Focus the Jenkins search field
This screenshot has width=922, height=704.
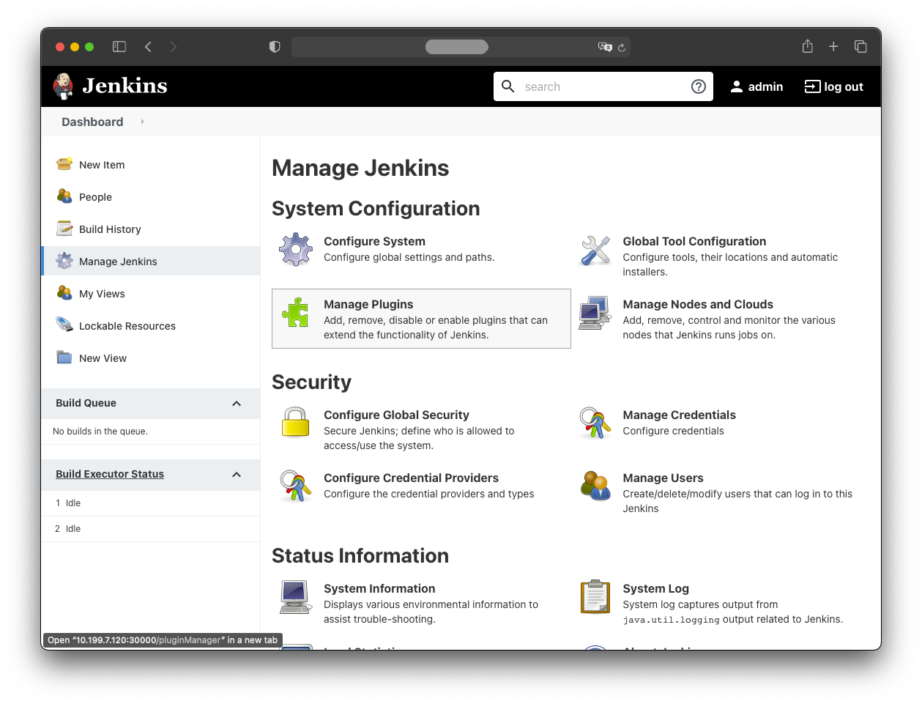(601, 86)
